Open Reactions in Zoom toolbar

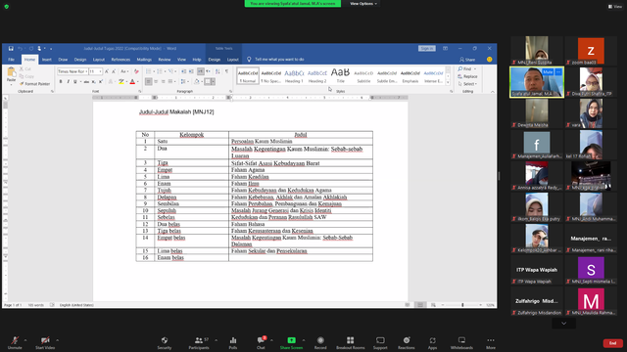[407, 342]
